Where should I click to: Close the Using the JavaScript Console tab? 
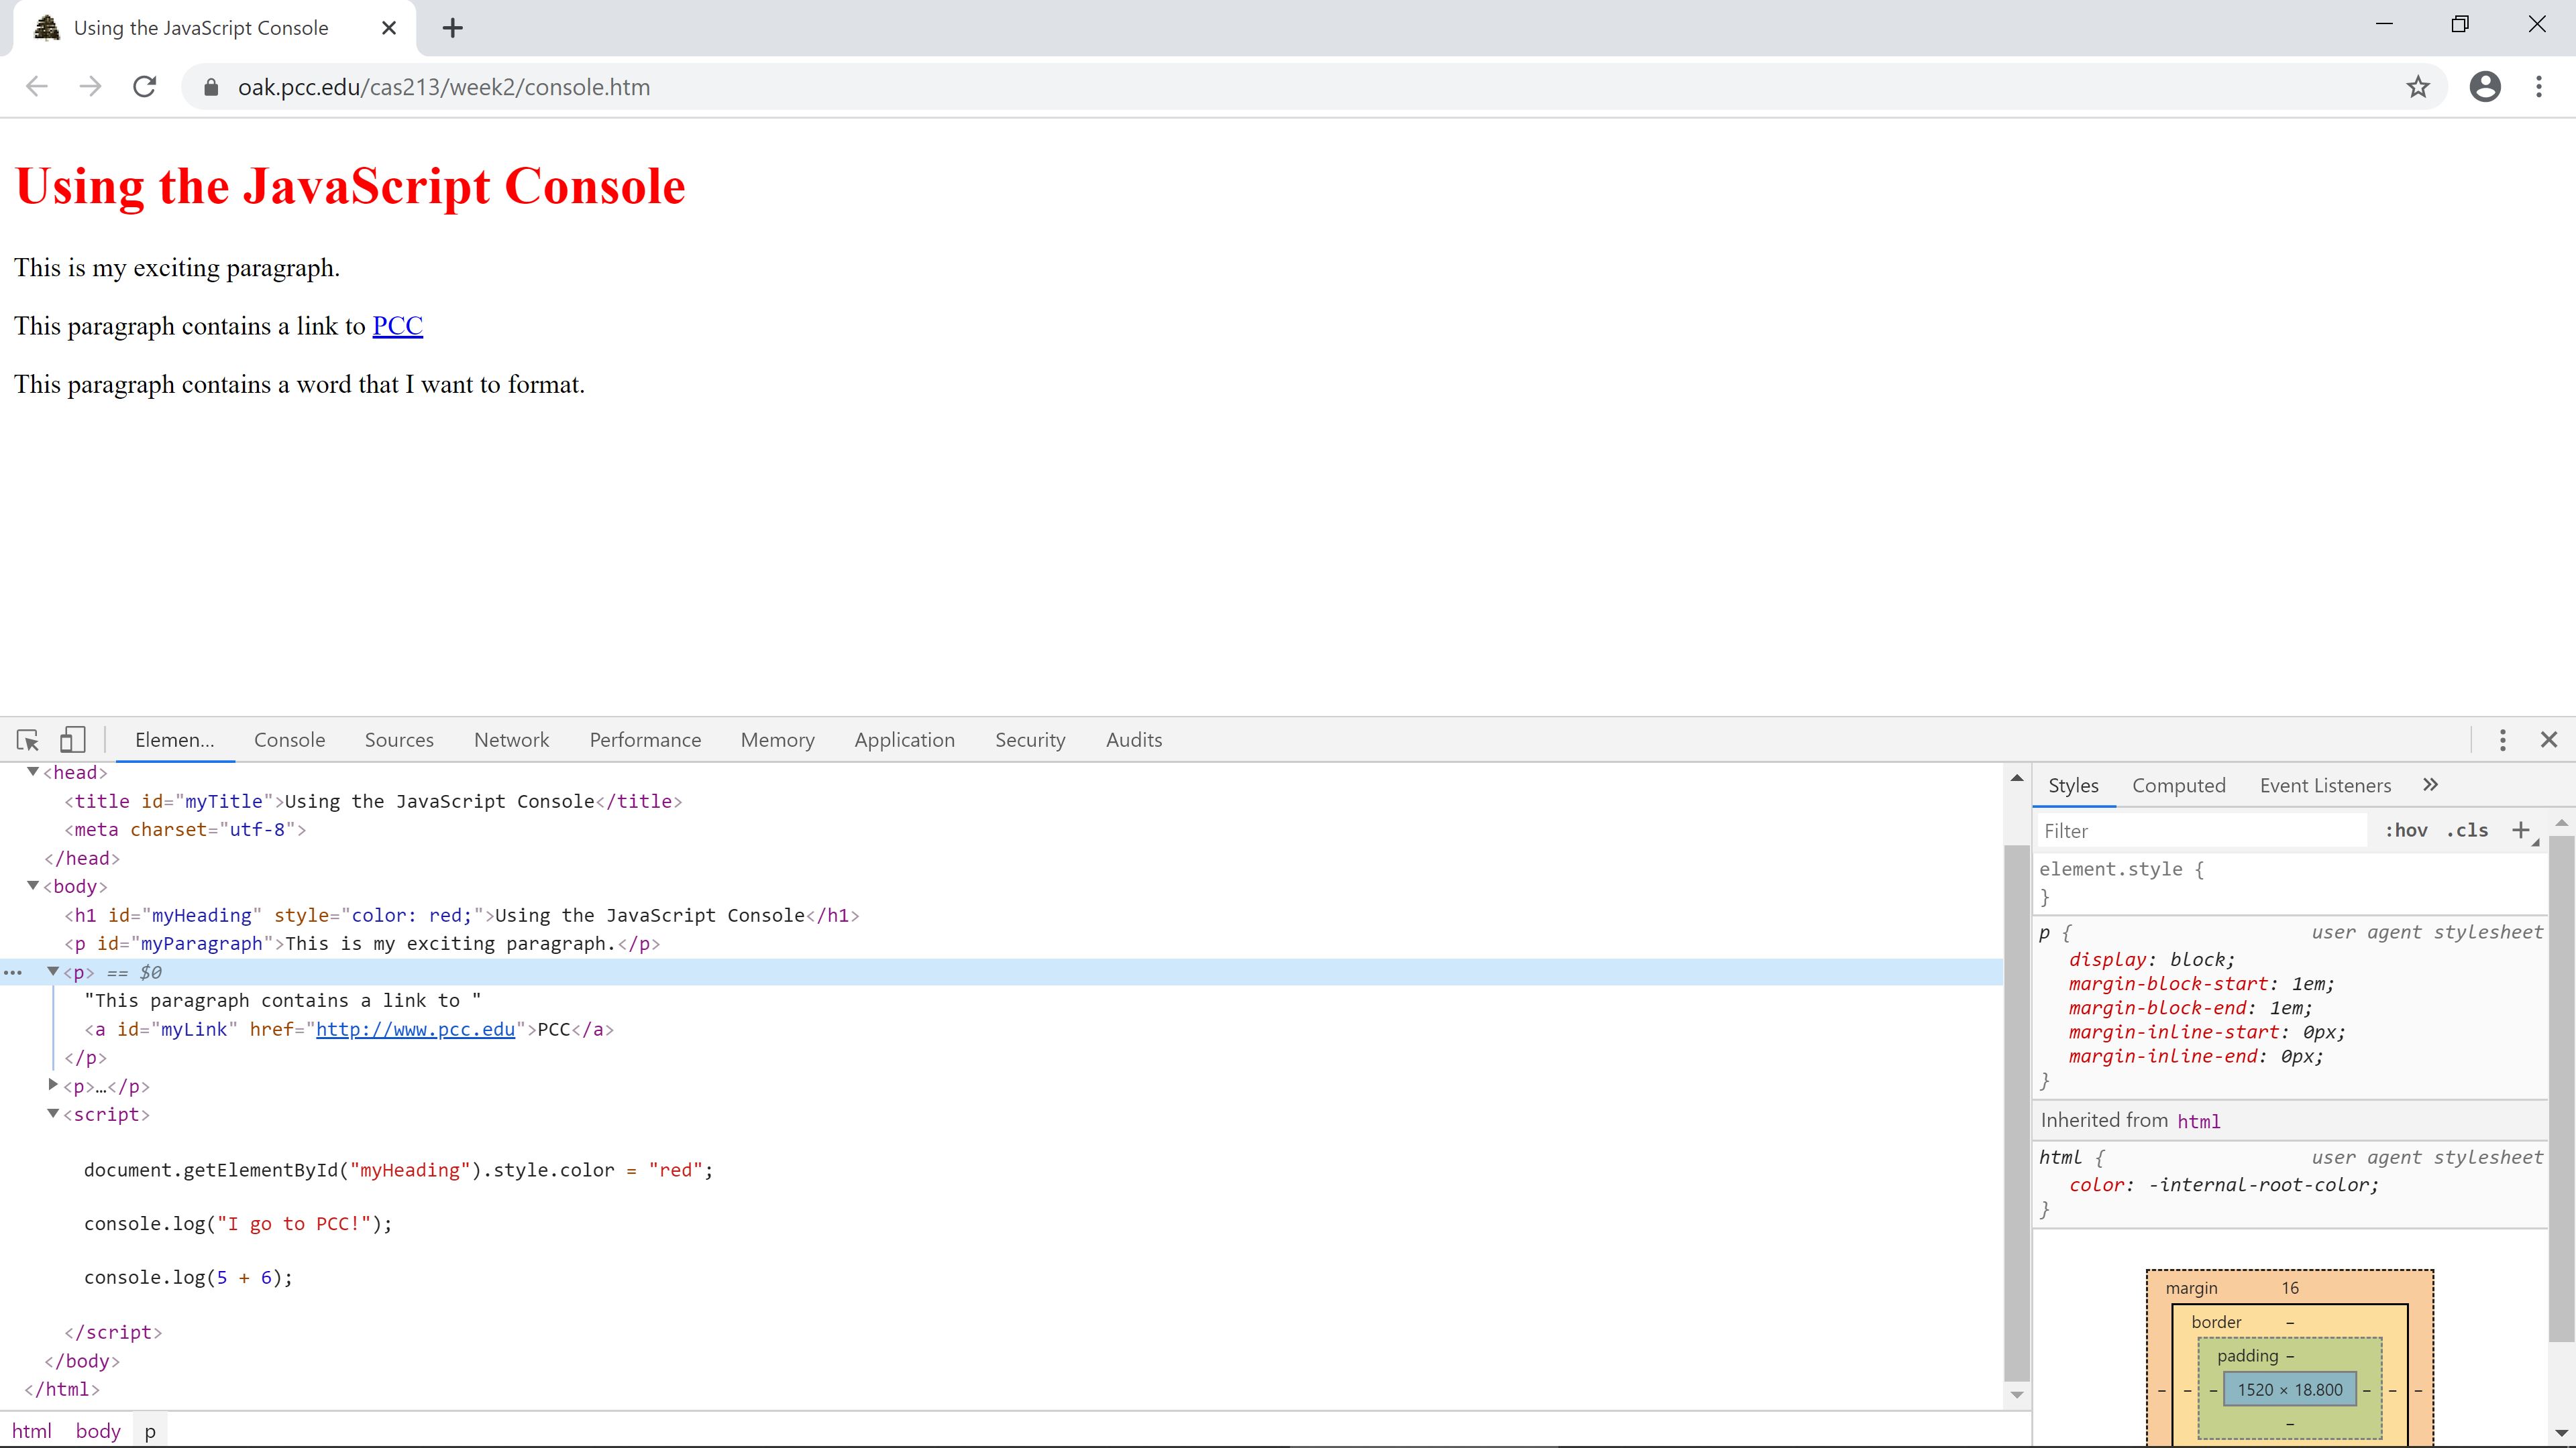pyautogui.click(x=389, y=28)
